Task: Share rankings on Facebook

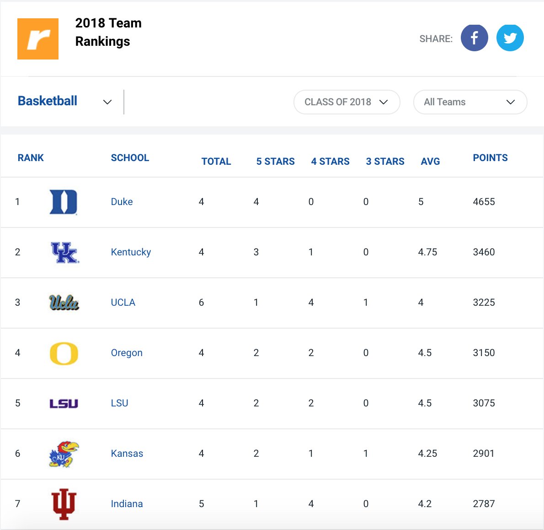Action: coord(474,38)
